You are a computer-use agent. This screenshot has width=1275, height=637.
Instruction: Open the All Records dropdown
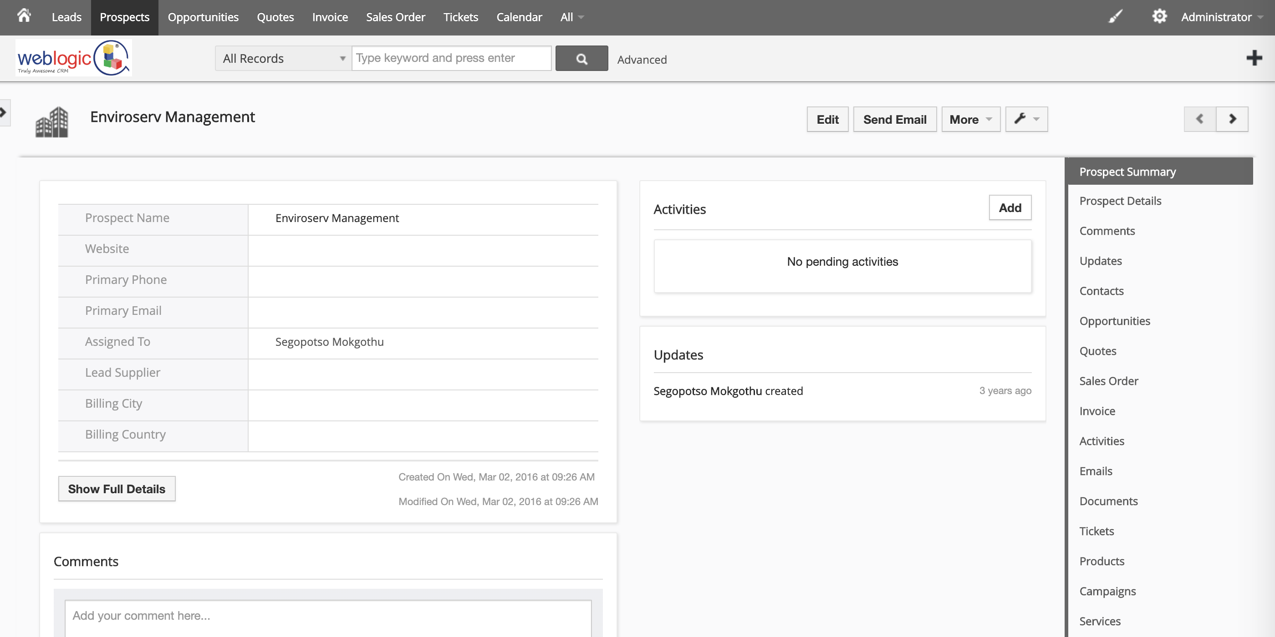click(283, 58)
